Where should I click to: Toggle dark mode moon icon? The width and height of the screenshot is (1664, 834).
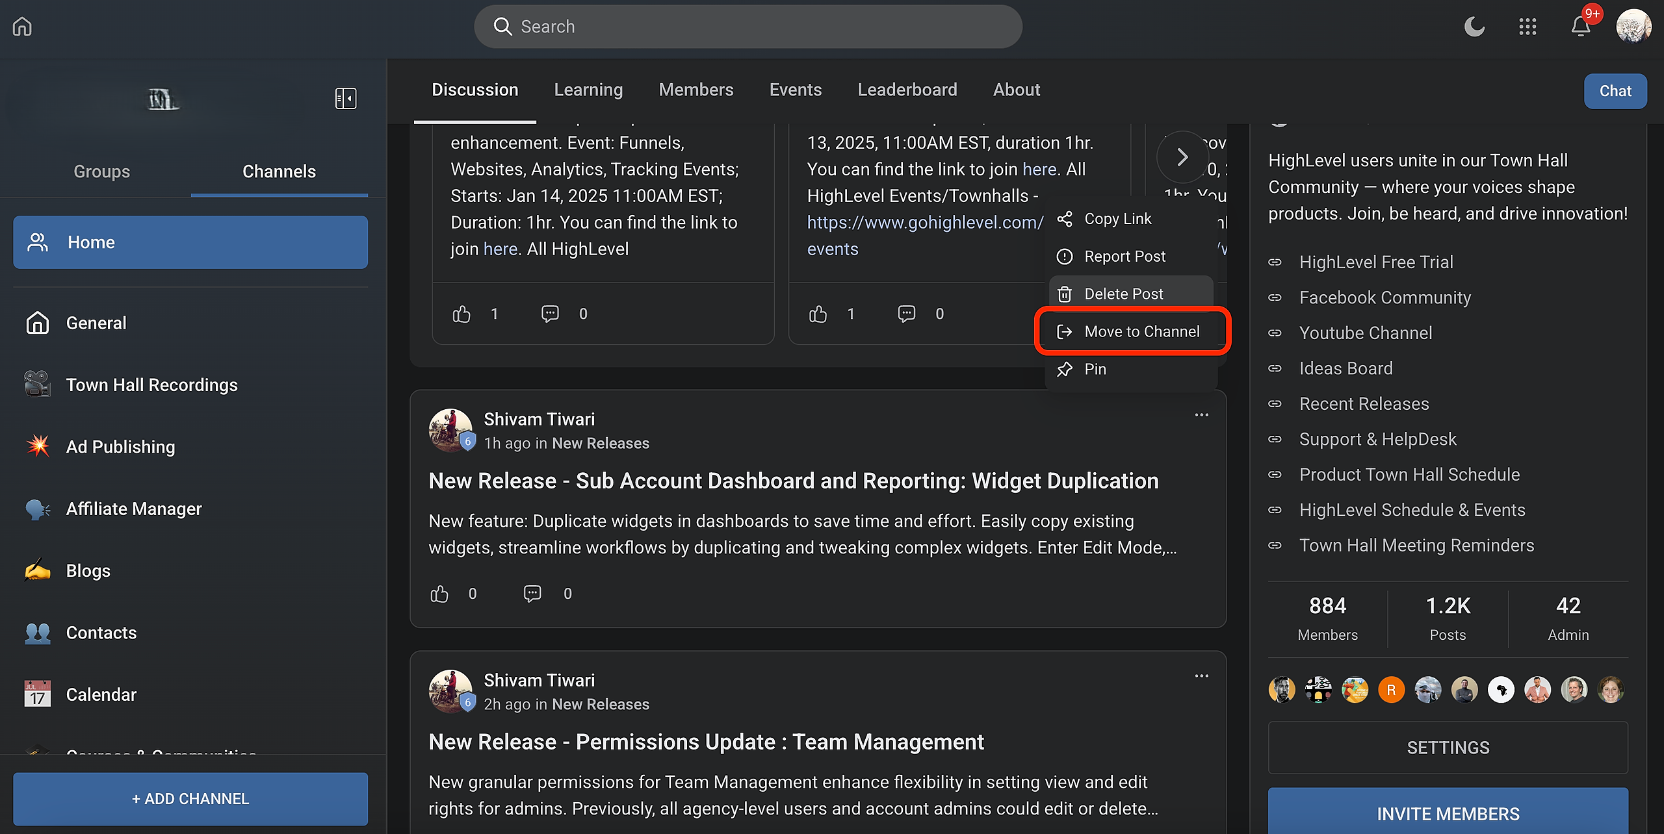click(x=1474, y=27)
